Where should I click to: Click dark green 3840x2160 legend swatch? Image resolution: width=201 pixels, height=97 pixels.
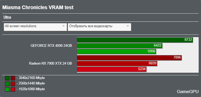tap(7, 78)
